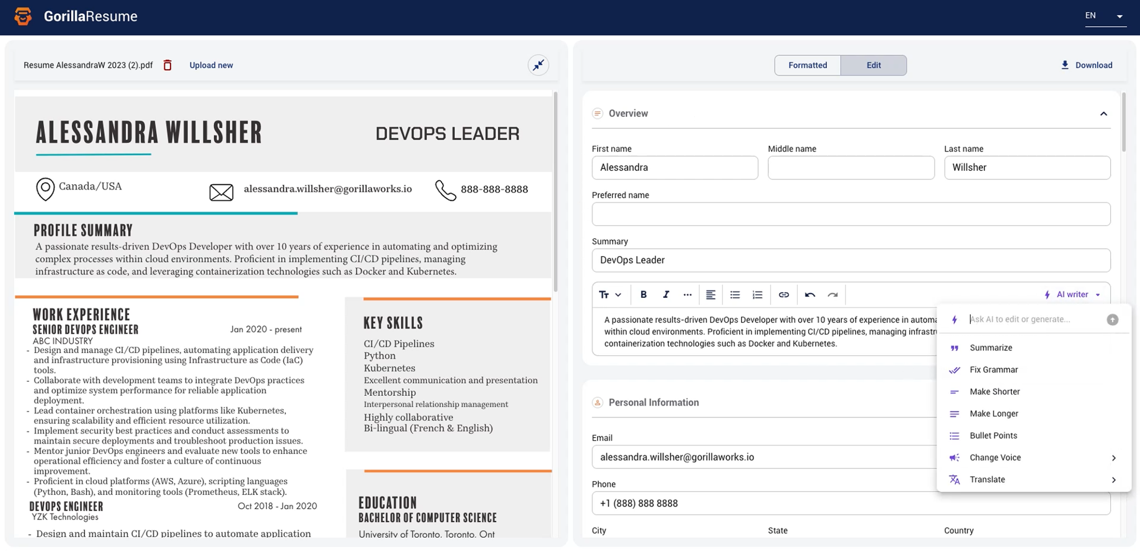Choose Fix Grammar from AI menu
Screen dimensions: 1140x551
[x=993, y=370]
